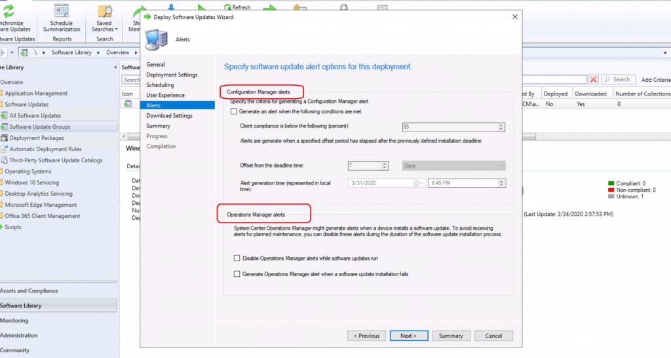Open Schedule Summarization from the ribbon
671x358 pixels.
pos(61,18)
